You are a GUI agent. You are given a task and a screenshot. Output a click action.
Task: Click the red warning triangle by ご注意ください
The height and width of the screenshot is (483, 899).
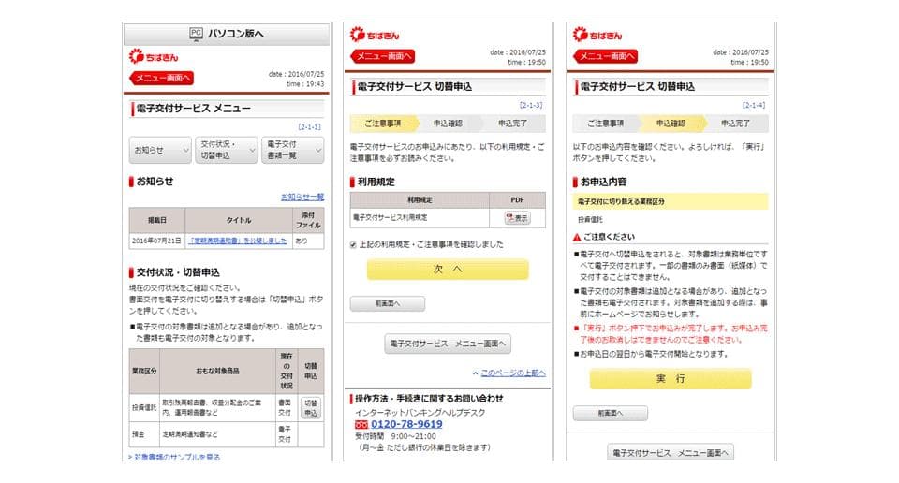click(x=577, y=237)
